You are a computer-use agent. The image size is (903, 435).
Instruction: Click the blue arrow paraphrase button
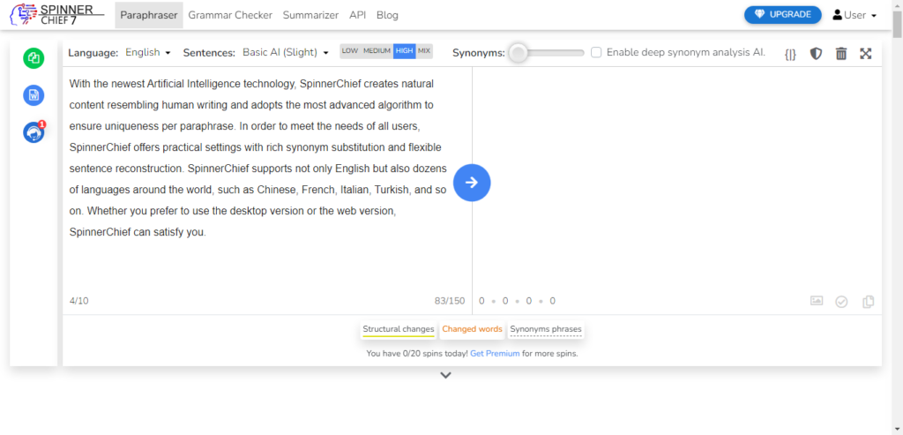[472, 183]
